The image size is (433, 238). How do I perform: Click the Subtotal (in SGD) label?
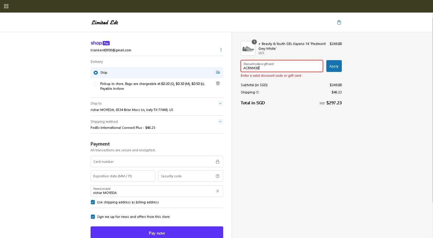[254, 85]
